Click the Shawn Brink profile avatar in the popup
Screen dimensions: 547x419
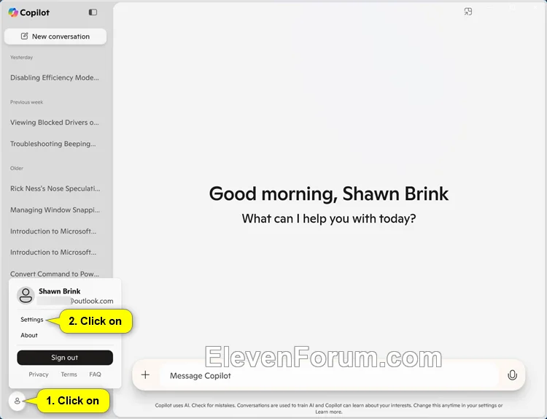point(26,296)
